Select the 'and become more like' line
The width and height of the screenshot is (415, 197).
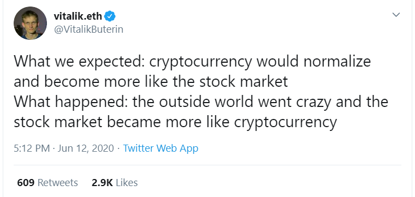coord(151,82)
